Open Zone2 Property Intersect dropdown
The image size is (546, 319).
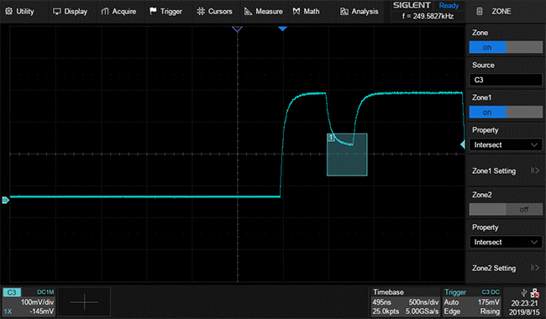click(506, 242)
